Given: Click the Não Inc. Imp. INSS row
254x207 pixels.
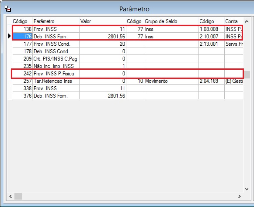Looking at the screenshot, I should tap(128, 66).
